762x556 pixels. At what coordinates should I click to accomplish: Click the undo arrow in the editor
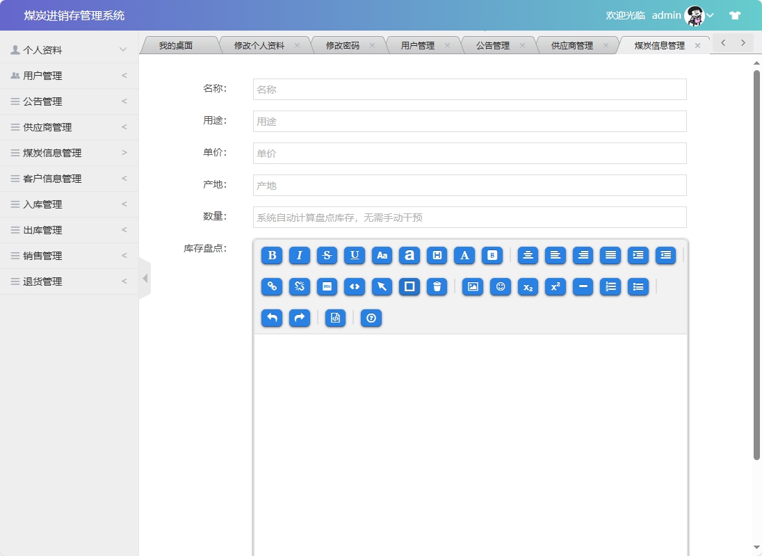click(x=271, y=318)
